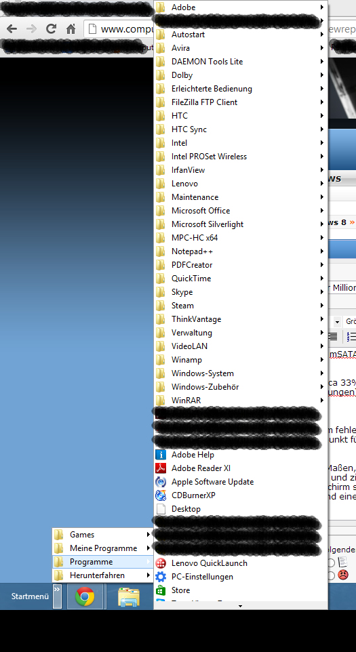This screenshot has width=356, height=652.
Task: Open the Adobe Help program entry
Action: point(241,455)
